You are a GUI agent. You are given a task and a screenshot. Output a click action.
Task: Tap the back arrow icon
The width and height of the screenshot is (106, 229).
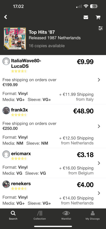click(x=6, y=17)
